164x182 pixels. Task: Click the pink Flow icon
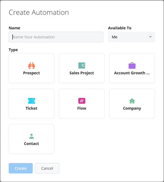[x=82, y=101]
